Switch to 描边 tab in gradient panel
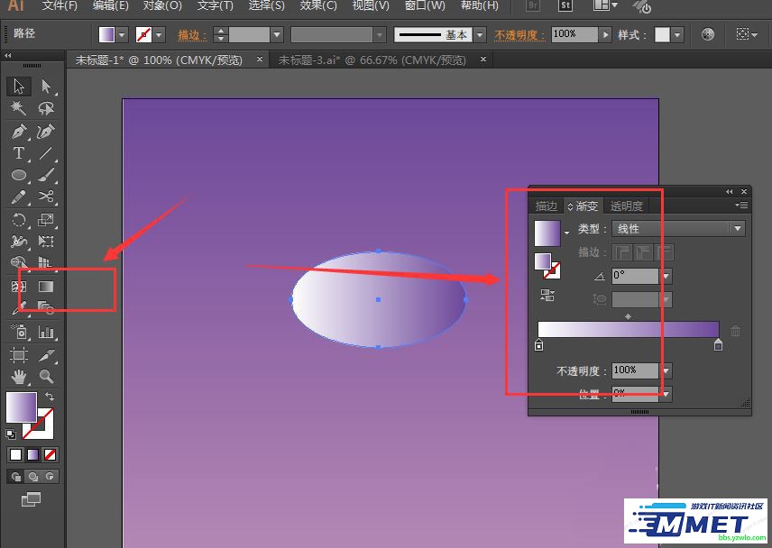Viewport: 772px width, 548px height. (547, 206)
